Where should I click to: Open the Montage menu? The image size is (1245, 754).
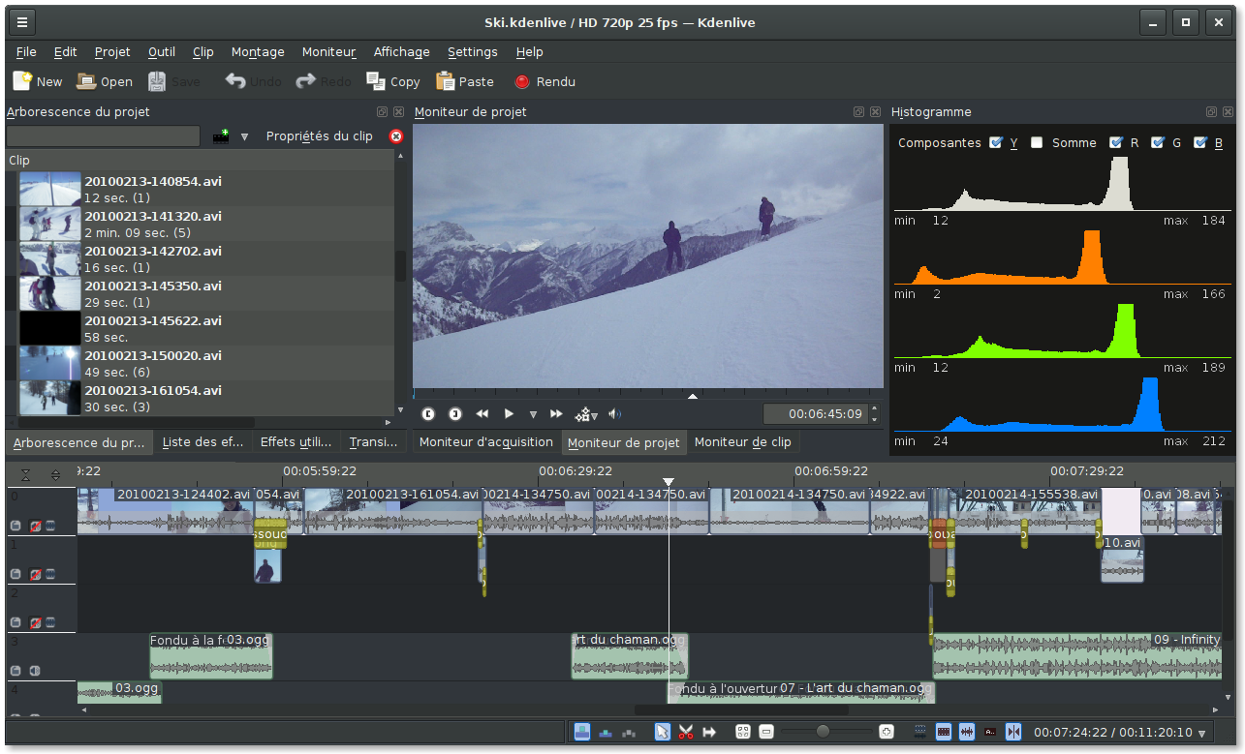(x=258, y=52)
